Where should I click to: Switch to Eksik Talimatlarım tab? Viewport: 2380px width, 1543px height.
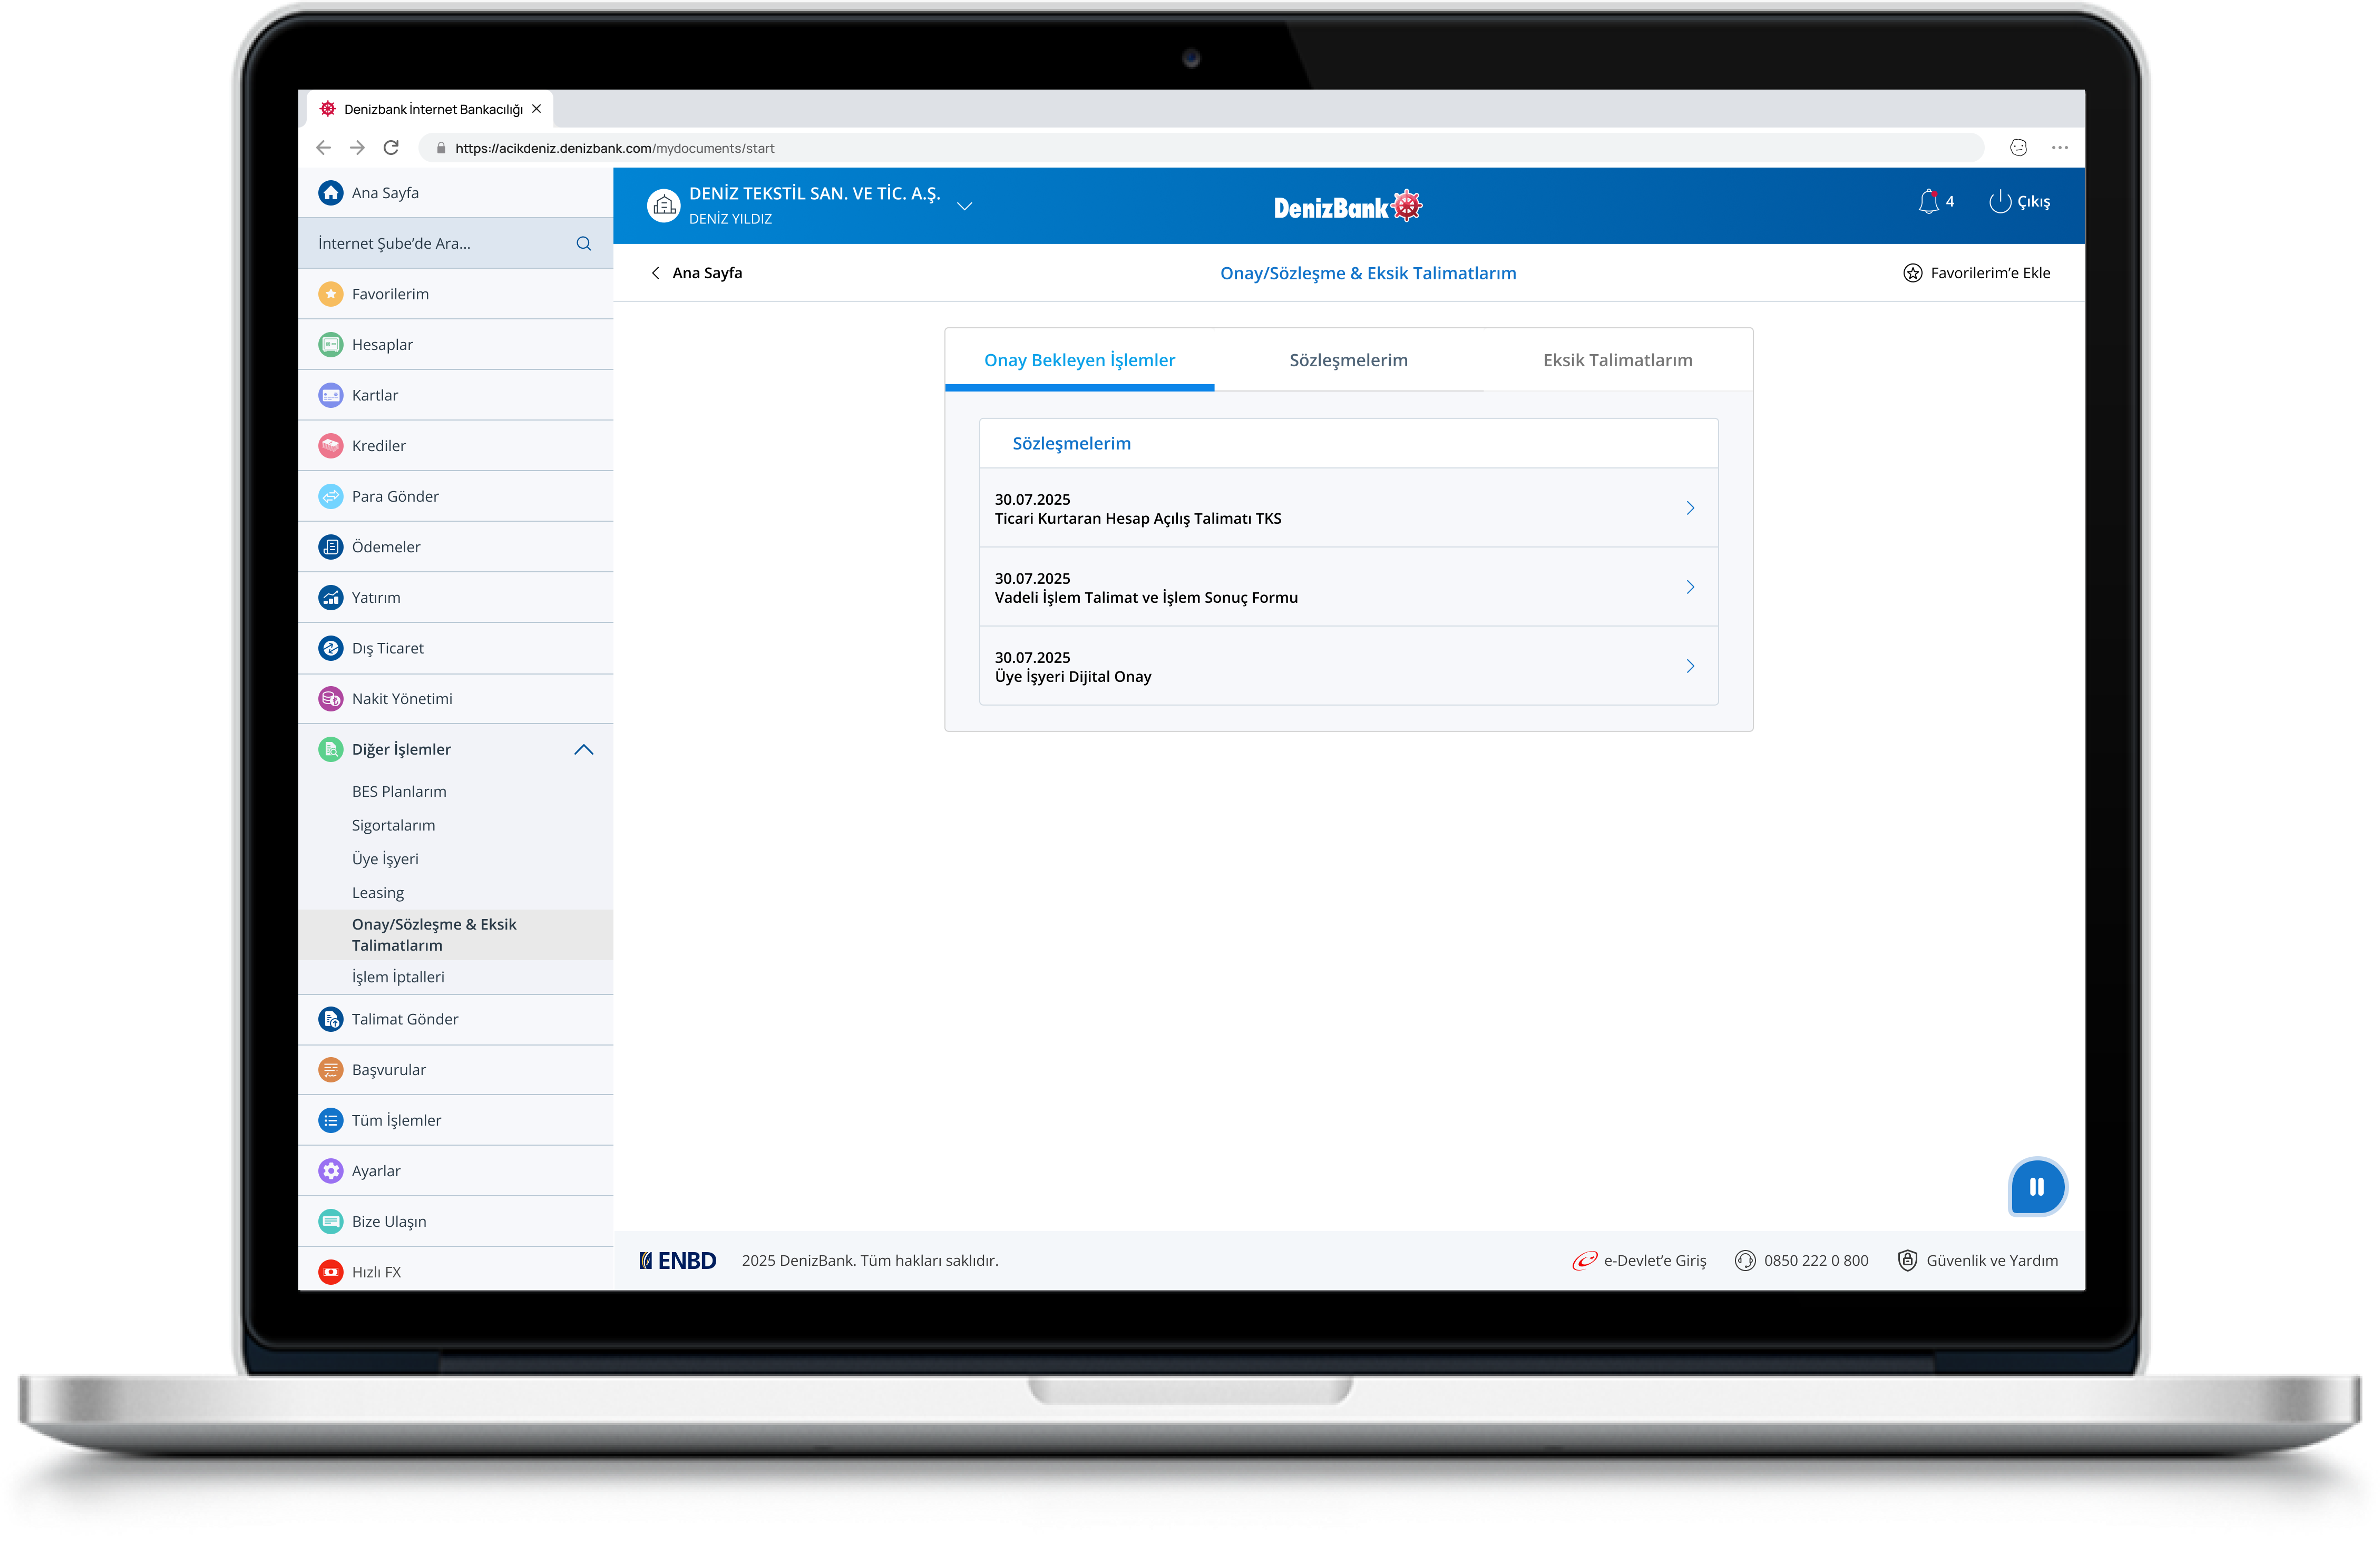pyautogui.click(x=1617, y=360)
